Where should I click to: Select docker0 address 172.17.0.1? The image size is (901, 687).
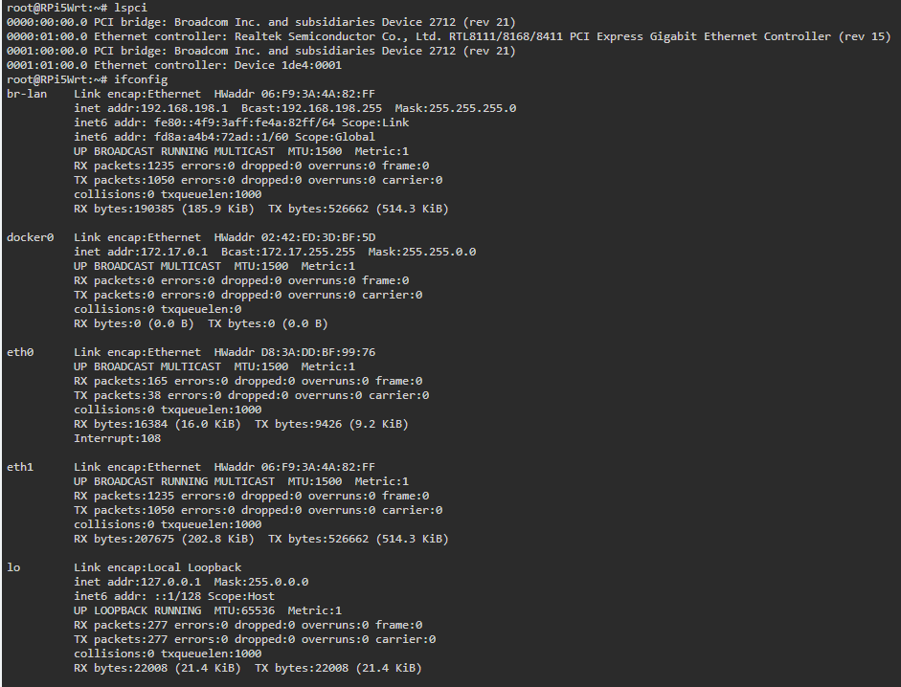click(174, 253)
